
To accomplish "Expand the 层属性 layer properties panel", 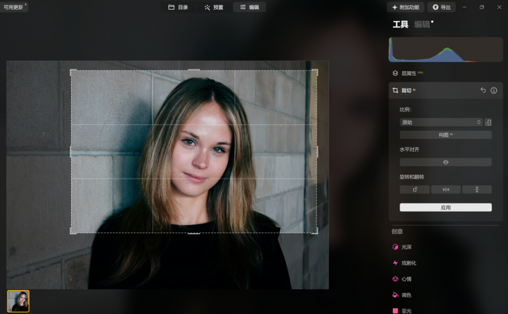I will [408, 73].
